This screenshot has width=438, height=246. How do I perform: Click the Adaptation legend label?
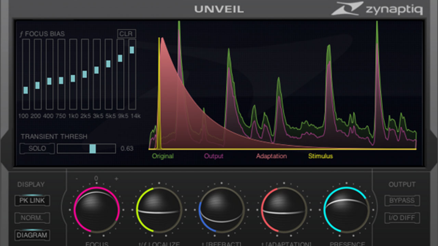coord(271,156)
